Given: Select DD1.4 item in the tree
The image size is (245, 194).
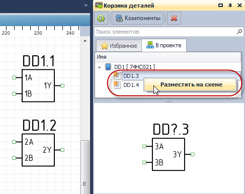Looking at the screenshot, I should [131, 85].
